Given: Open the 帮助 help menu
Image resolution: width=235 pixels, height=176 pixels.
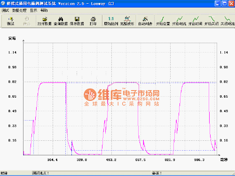Looking at the screenshot, I should pos(44,10).
